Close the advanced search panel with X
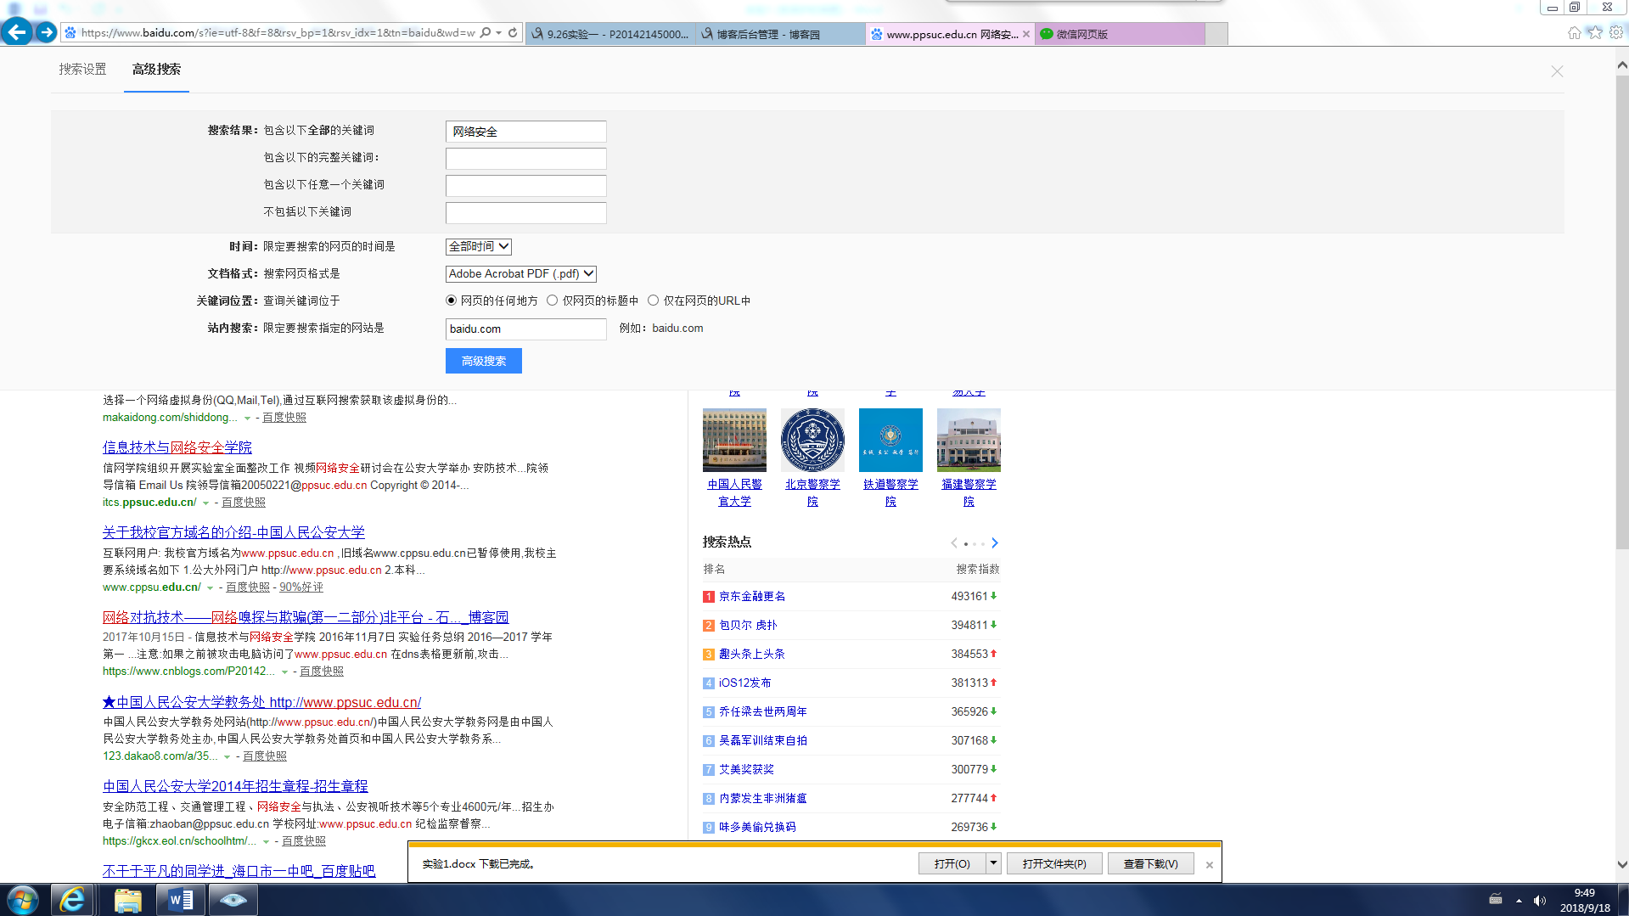Viewport: 1629px width, 916px height. [x=1557, y=71]
